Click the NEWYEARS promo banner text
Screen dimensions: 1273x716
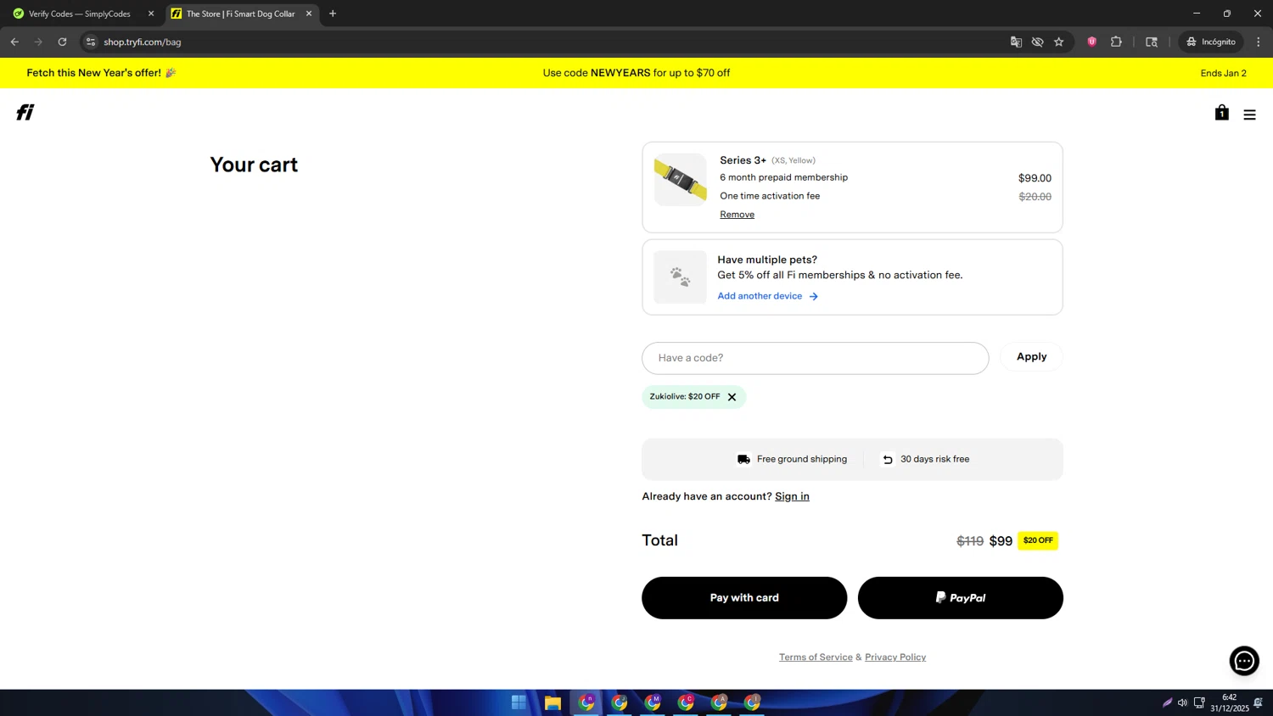pos(636,73)
